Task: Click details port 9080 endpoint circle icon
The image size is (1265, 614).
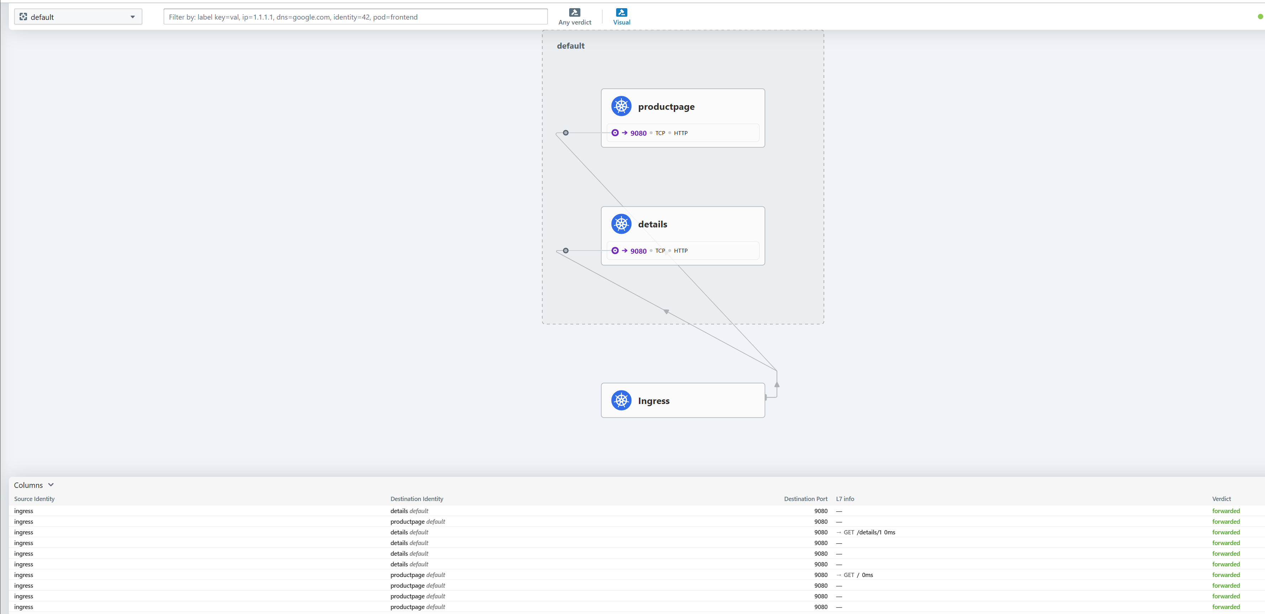Action: (x=615, y=251)
